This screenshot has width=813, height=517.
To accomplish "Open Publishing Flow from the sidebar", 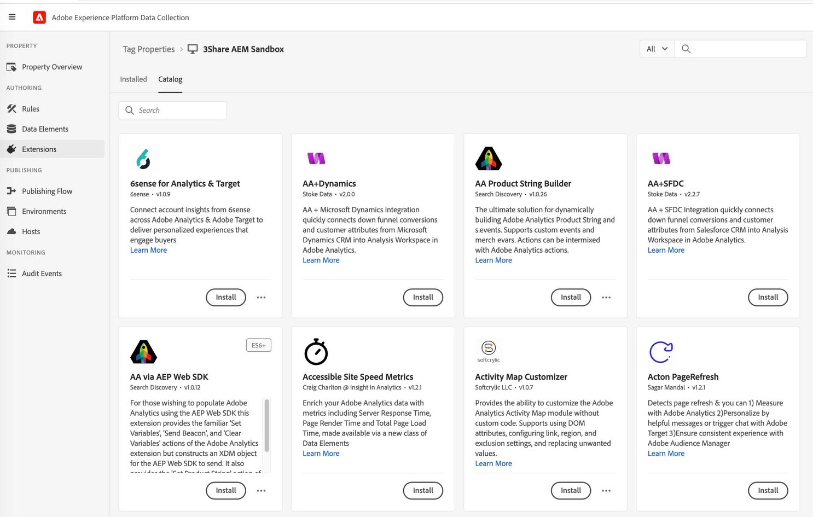I will [11, 191].
